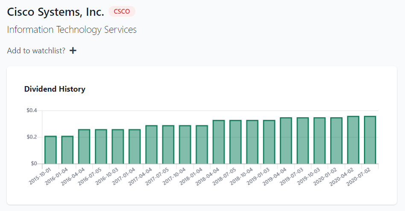The height and width of the screenshot is (211, 405).
Task: Select the 2017-10-04 dividend bar
Action: tap(185, 145)
